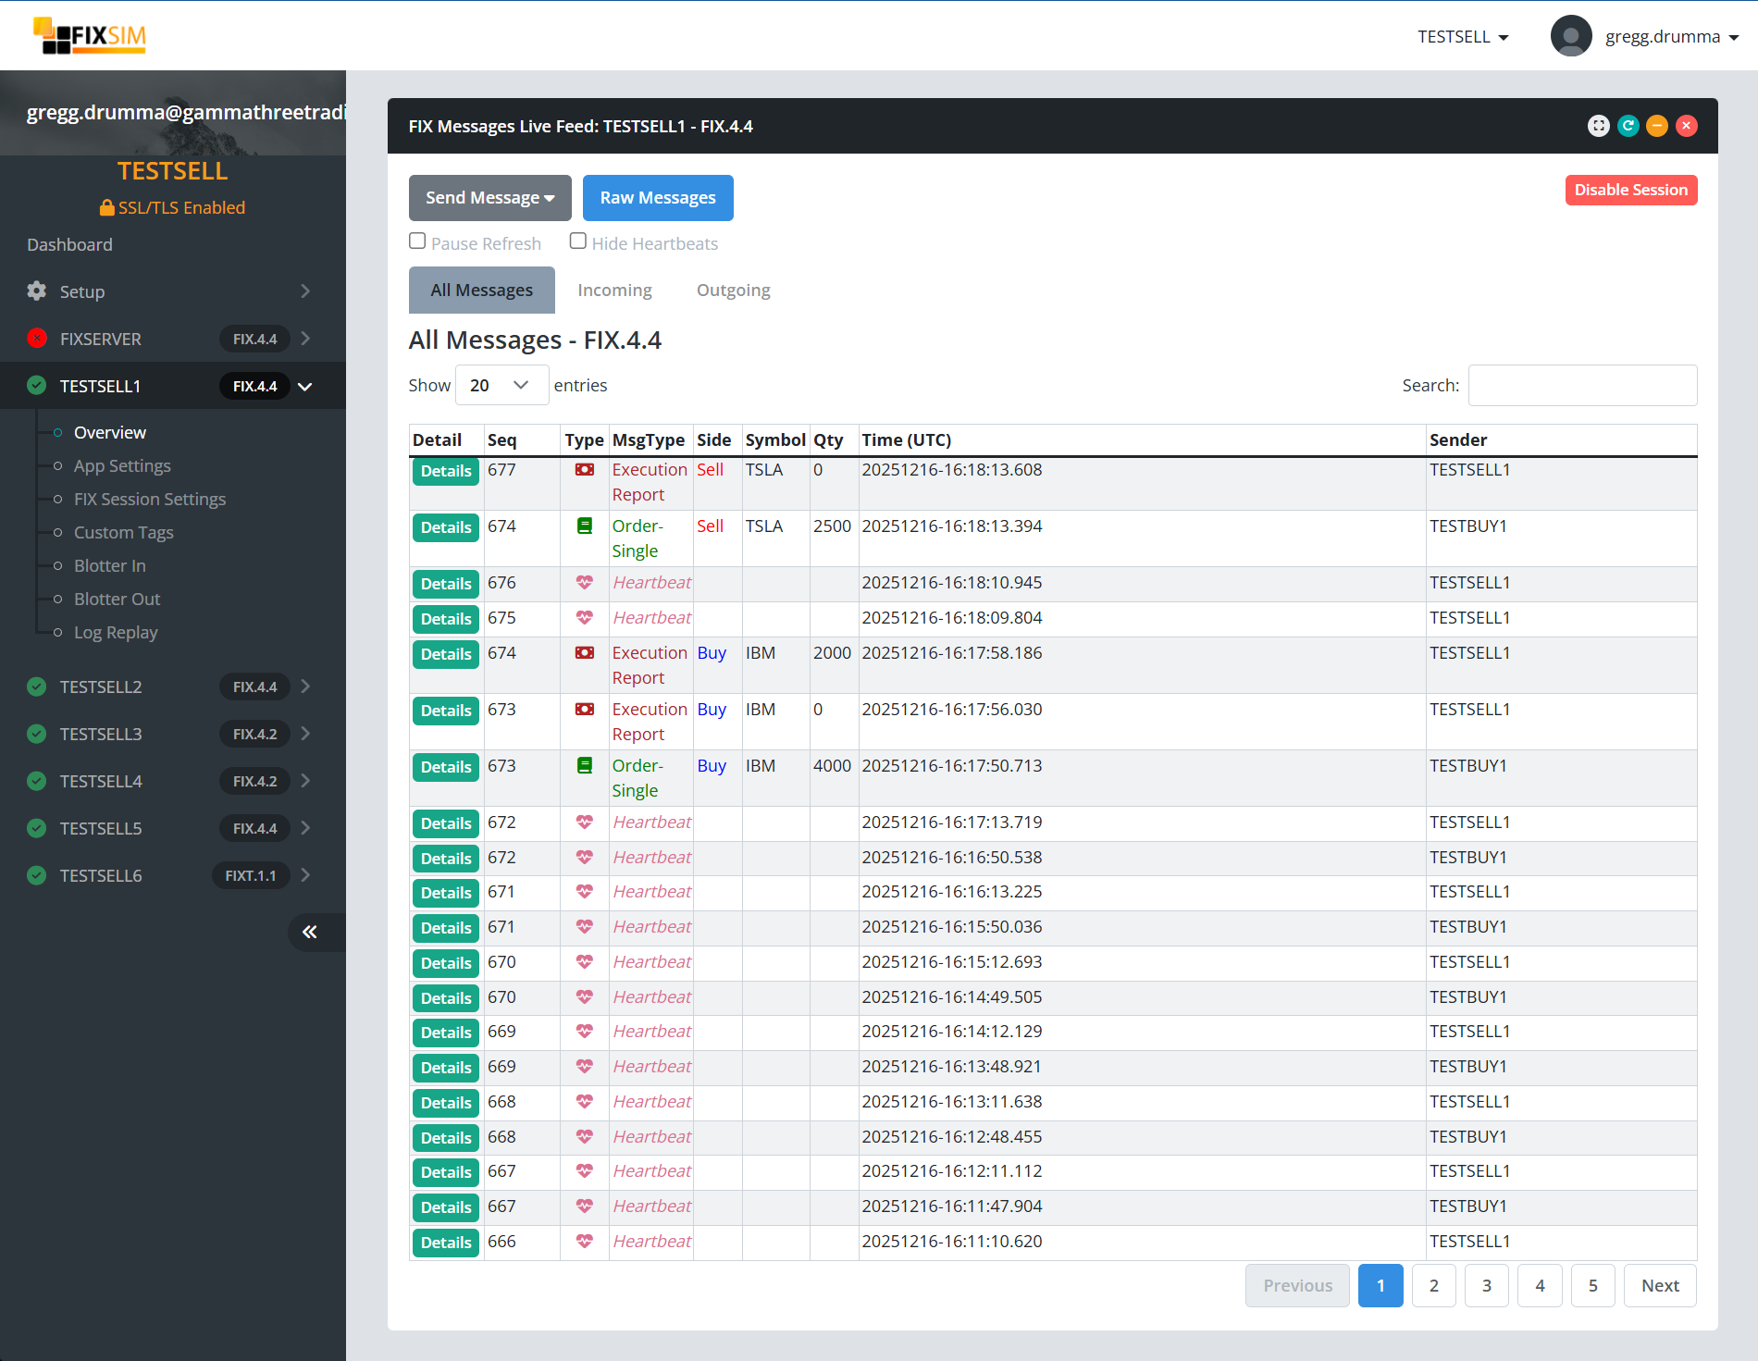Collapse the sidebar with double-chevron icon
1758x1361 pixels.
pos(310,932)
